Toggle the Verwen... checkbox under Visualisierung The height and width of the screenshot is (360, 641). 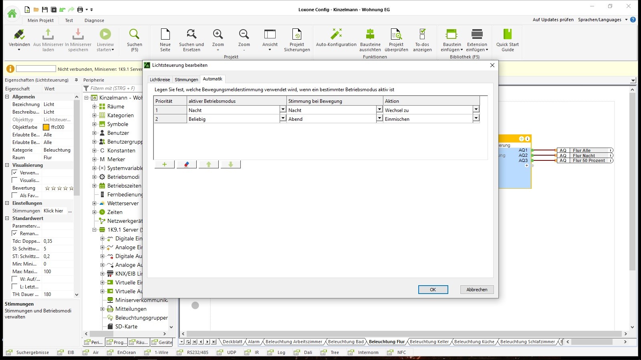pos(15,173)
